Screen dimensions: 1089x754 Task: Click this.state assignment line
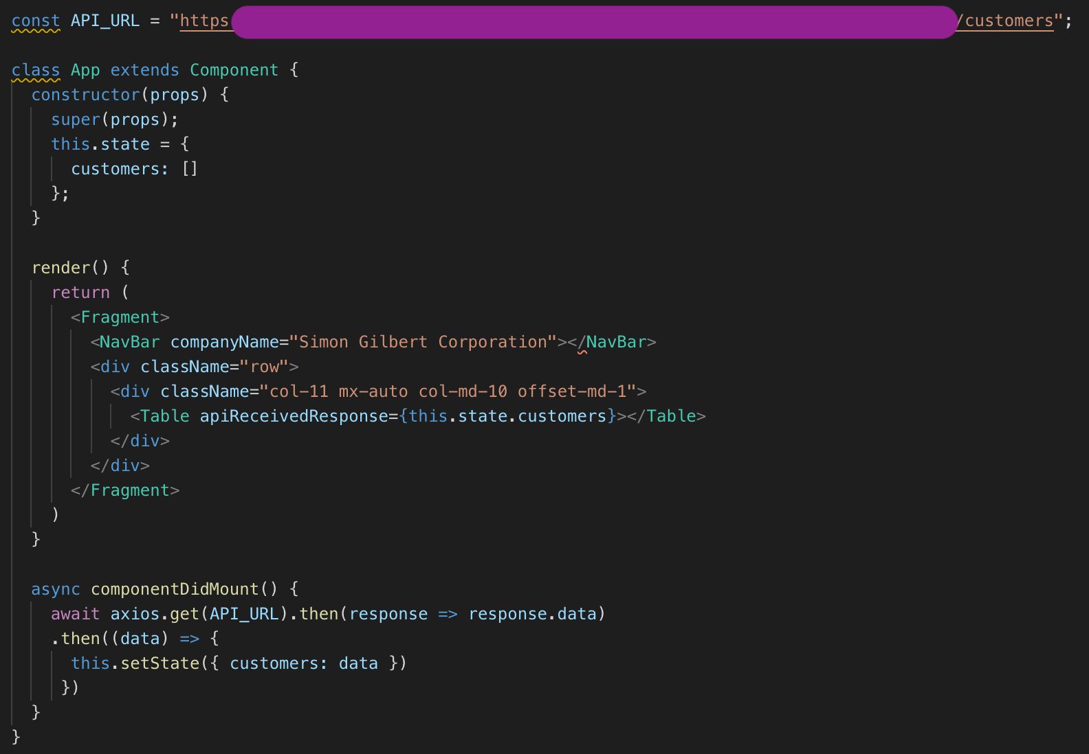point(120,144)
